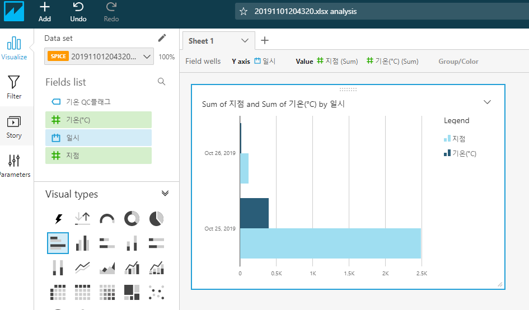529x310 pixels.
Task: Choose the pivot table visual type
Action: tap(58, 292)
